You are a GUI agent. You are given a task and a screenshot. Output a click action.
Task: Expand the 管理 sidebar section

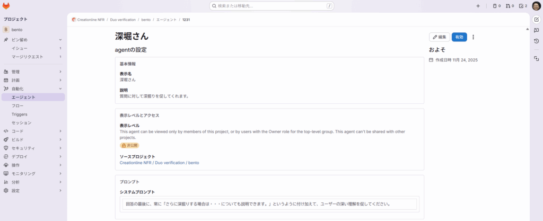point(32,72)
